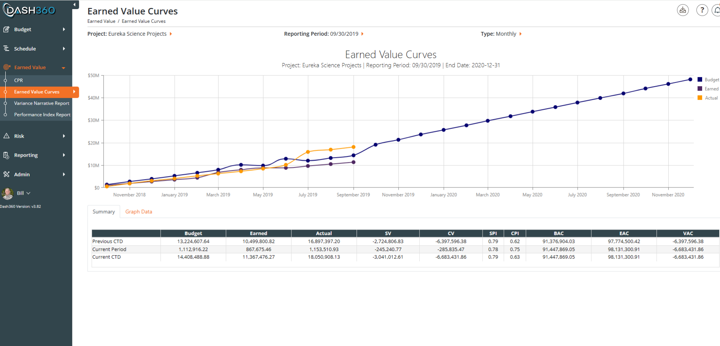The image size is (720, 346).
Task: Click the Dash360 logo
Action: (x=29, y=10)
